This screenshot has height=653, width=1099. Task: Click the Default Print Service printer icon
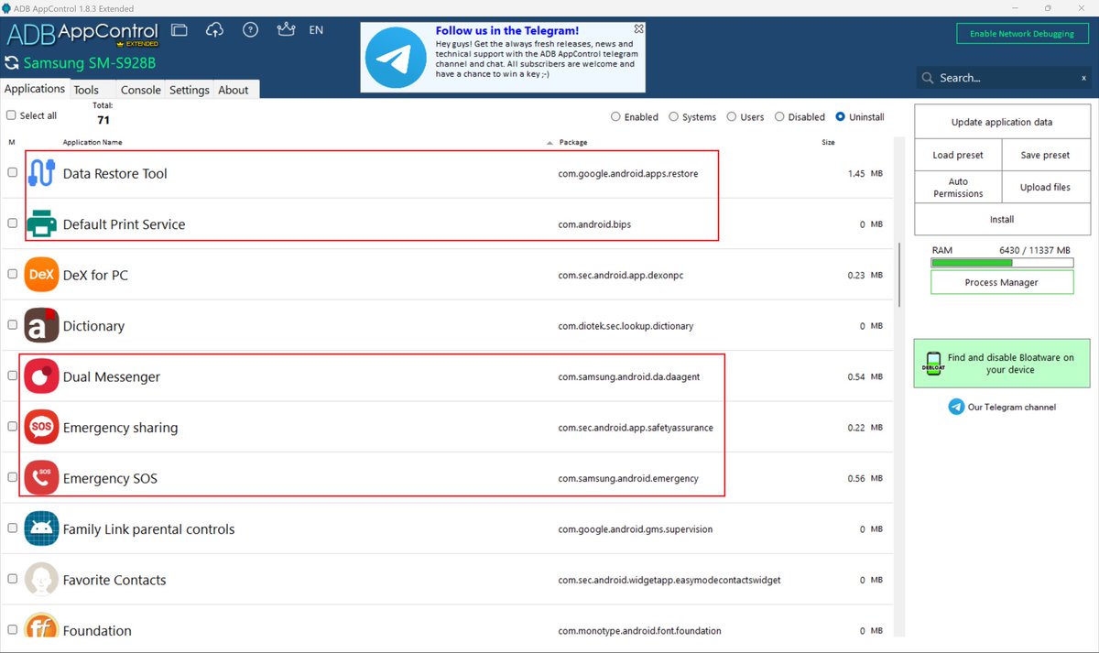(x=41, y=223)
